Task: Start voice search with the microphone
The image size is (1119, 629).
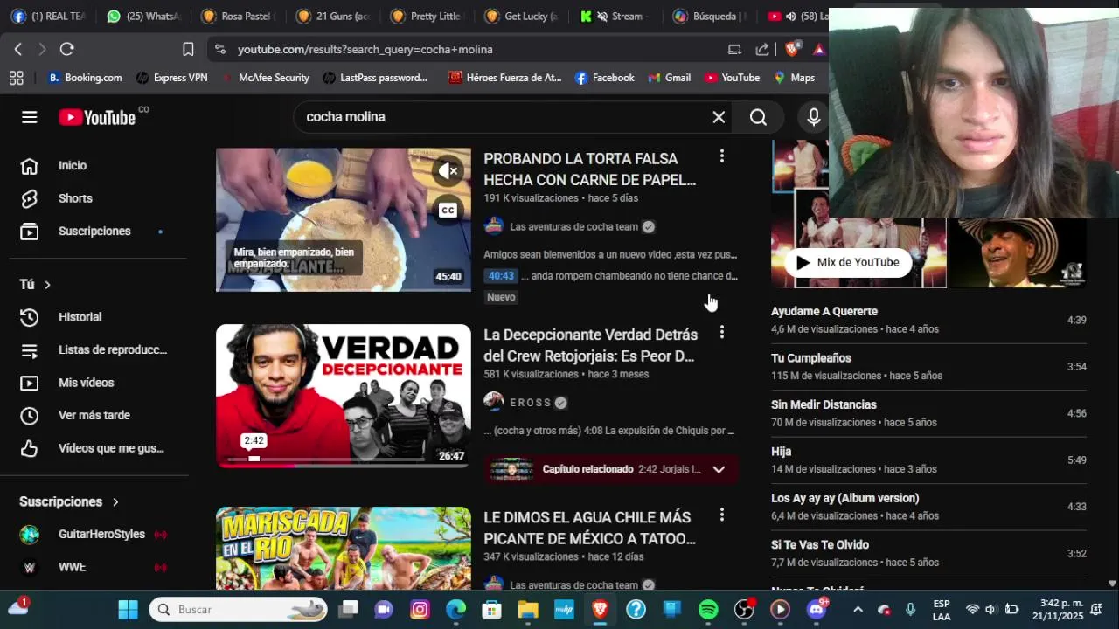Action: pyautogui.click(x=814, y=117)
